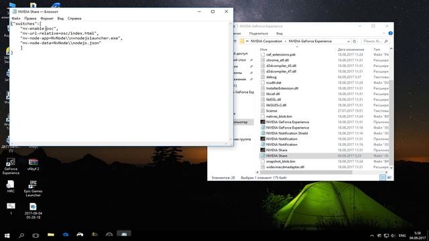Click the Explorer horizontal scrollbar
Screen dimensions: 429x241
pos(306,173)
